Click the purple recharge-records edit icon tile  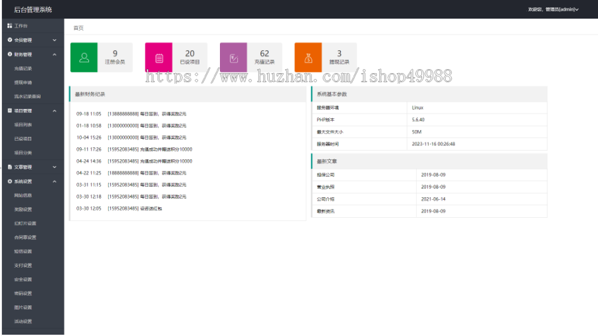tap(233, 58)
